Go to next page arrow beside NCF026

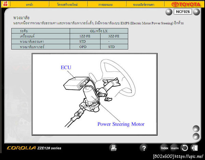point(196,12)
